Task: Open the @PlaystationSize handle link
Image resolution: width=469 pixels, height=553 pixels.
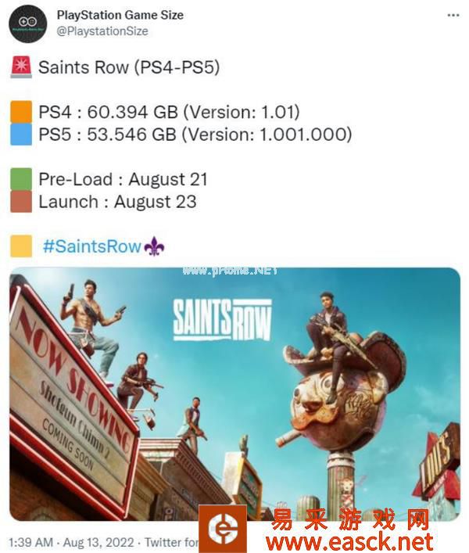Action: tap(102, 31)
